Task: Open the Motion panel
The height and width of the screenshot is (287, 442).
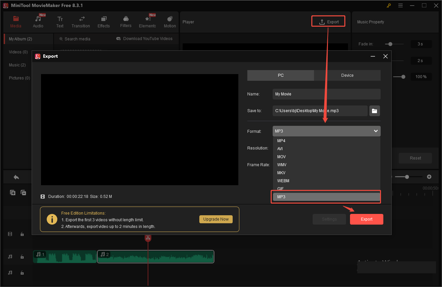Action: click(170, 21)
